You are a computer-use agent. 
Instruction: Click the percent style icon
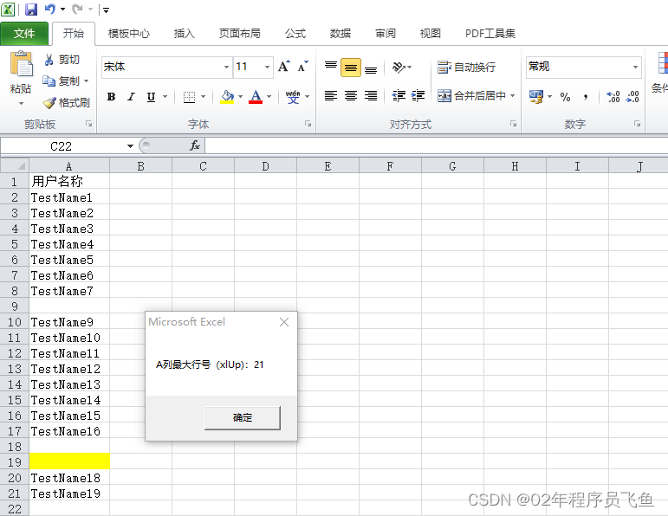point(565,97)
